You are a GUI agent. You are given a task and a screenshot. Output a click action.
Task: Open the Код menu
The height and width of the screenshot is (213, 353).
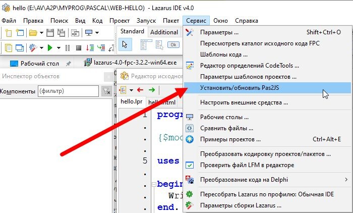click(97, 21)
